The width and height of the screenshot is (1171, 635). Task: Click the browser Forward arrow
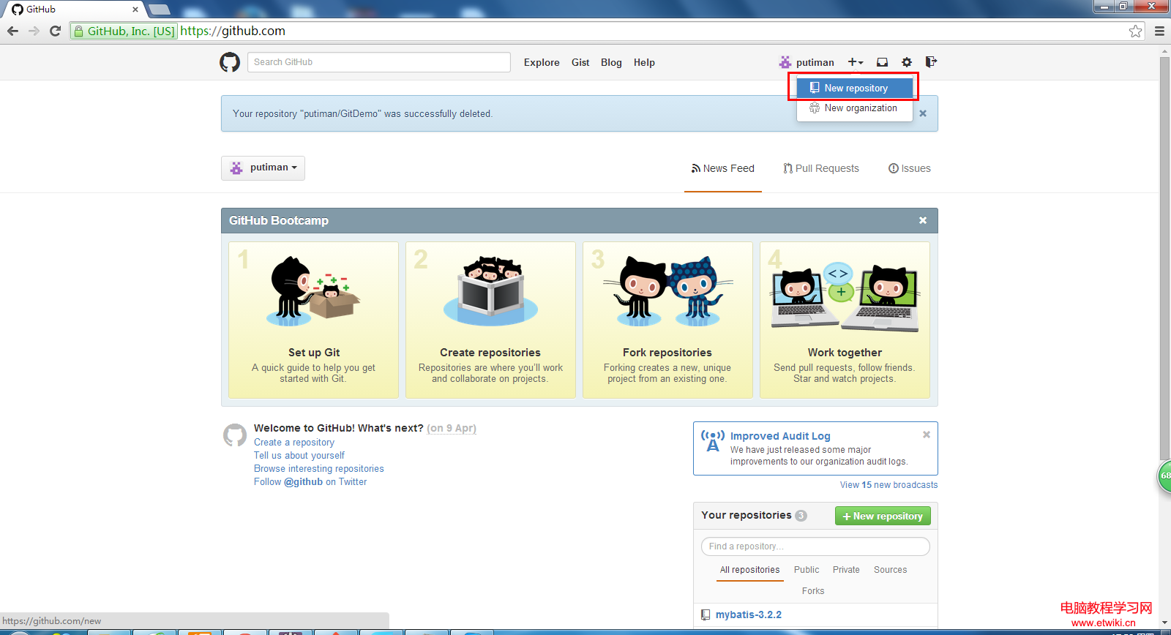click(34, 31)
